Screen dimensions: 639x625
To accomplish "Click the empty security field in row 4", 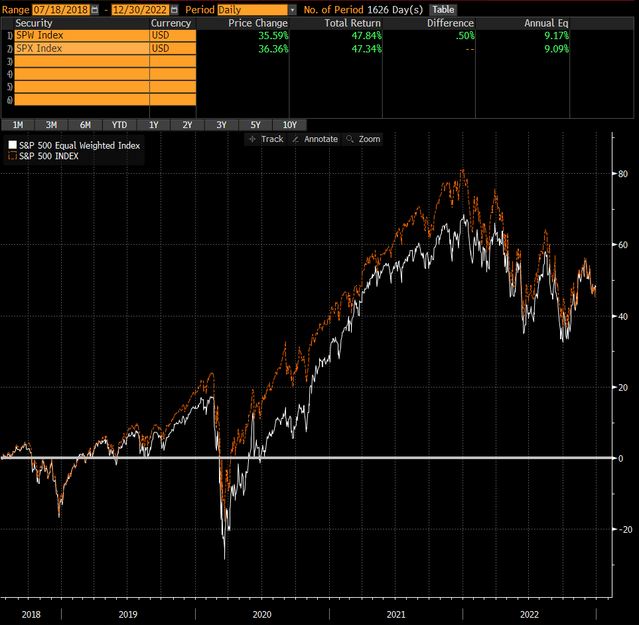I will (82, 74).
